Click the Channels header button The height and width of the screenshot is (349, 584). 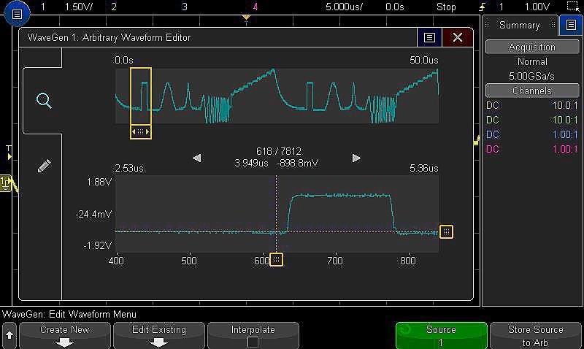(532, 91)
